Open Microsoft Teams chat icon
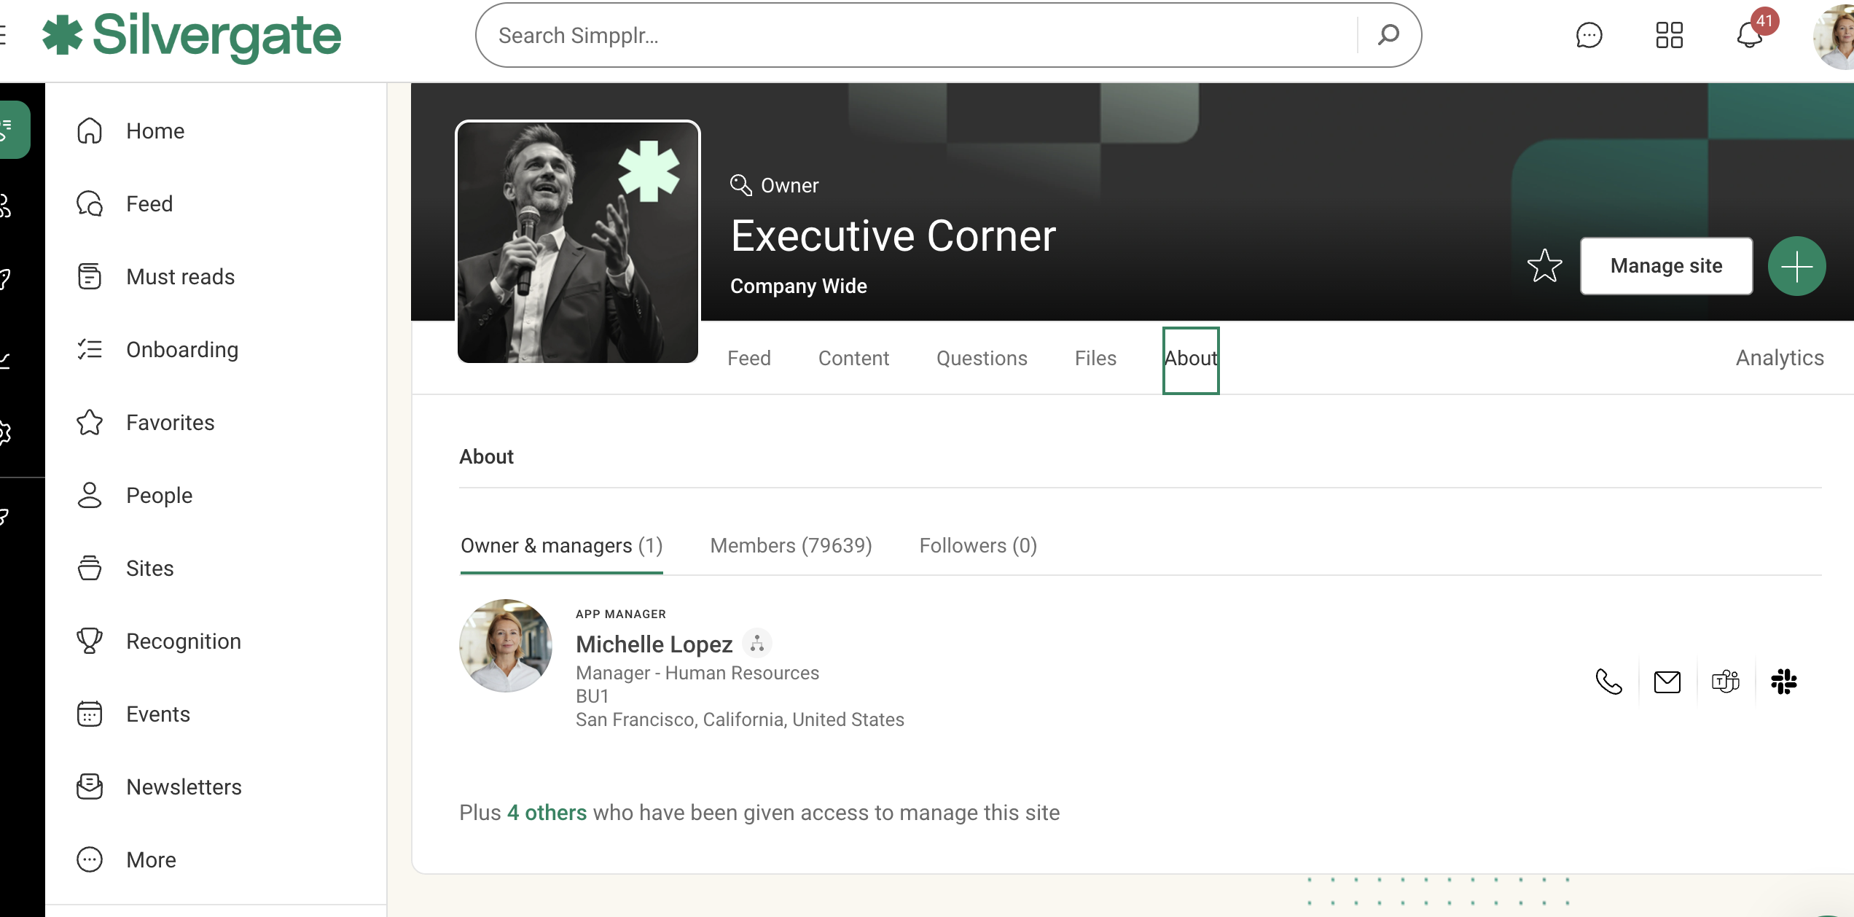Image resolution: width=1854 pixels, height=917 pixels. (1726, 682)
